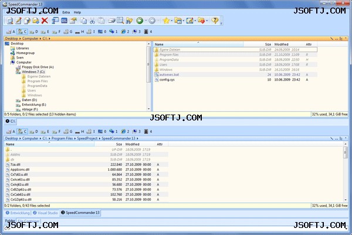The height and width of the screenshot is (235, 352).
Task: Select Daten (D:) in folder tree
Action: (29, 100)
